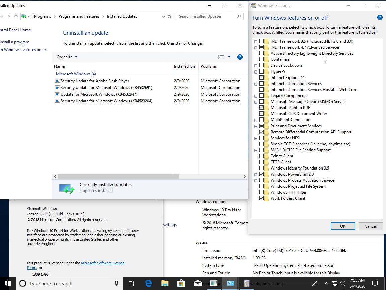
Task: Uncheck Work Folders Client
Action: (x=261, y=198)
